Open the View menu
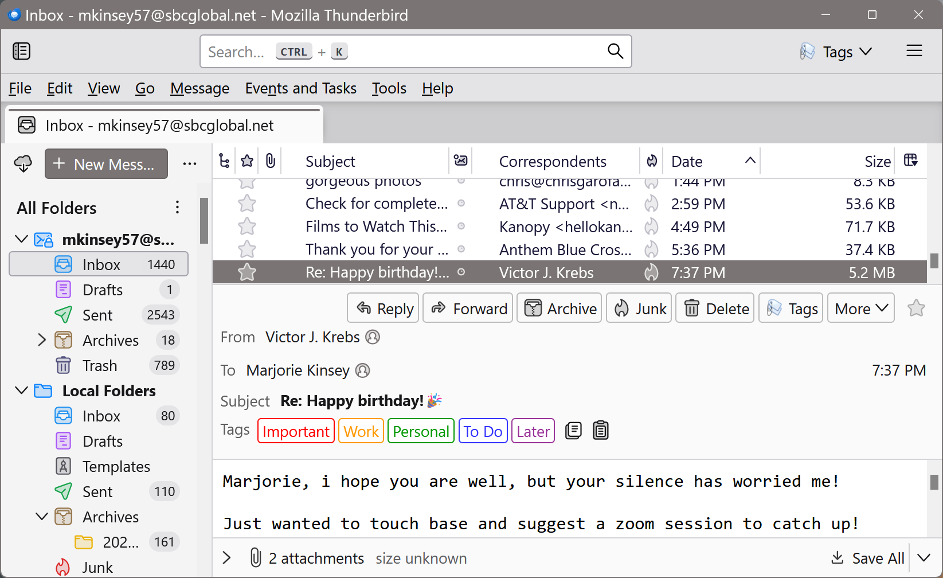The height and width of the screenshot is (578, 943). pyautogui.click(x=104, y=88)
